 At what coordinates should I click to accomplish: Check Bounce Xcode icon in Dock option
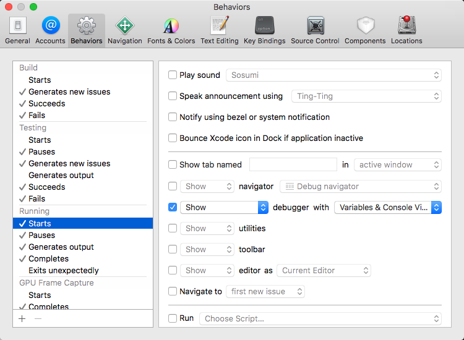(173, 138)
